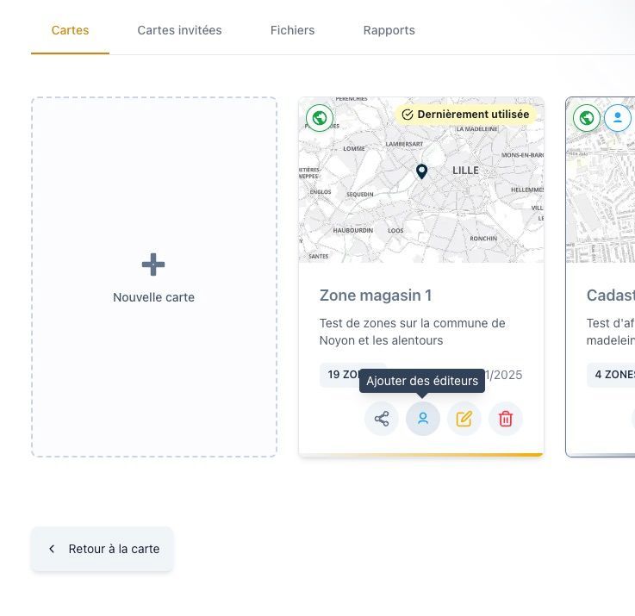The image size is (635, 616).
Task: Click the Nouvelle carte label
Action: pyautogui.click(x=153, y=297)
